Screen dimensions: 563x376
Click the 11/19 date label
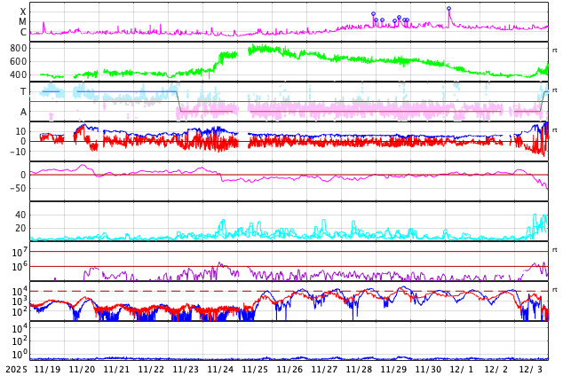[47, 369]
